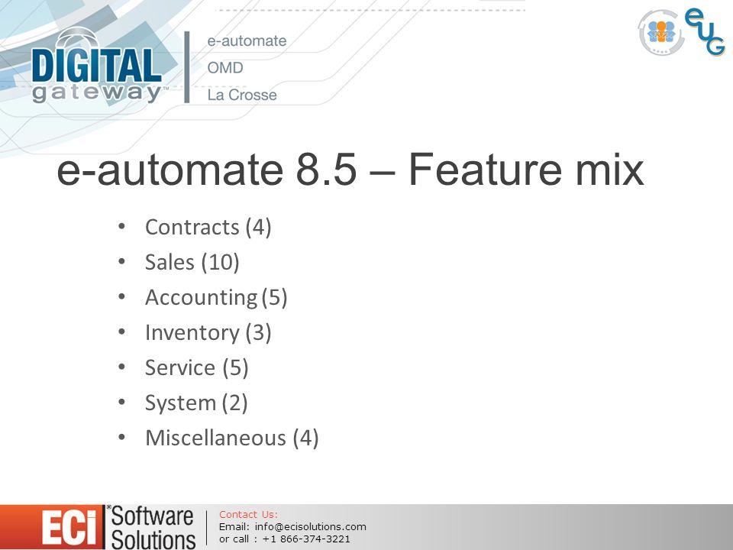The image size is (733, 550).
Task: Select the Service (5) bullet
Action: click(x=196, y=367)
